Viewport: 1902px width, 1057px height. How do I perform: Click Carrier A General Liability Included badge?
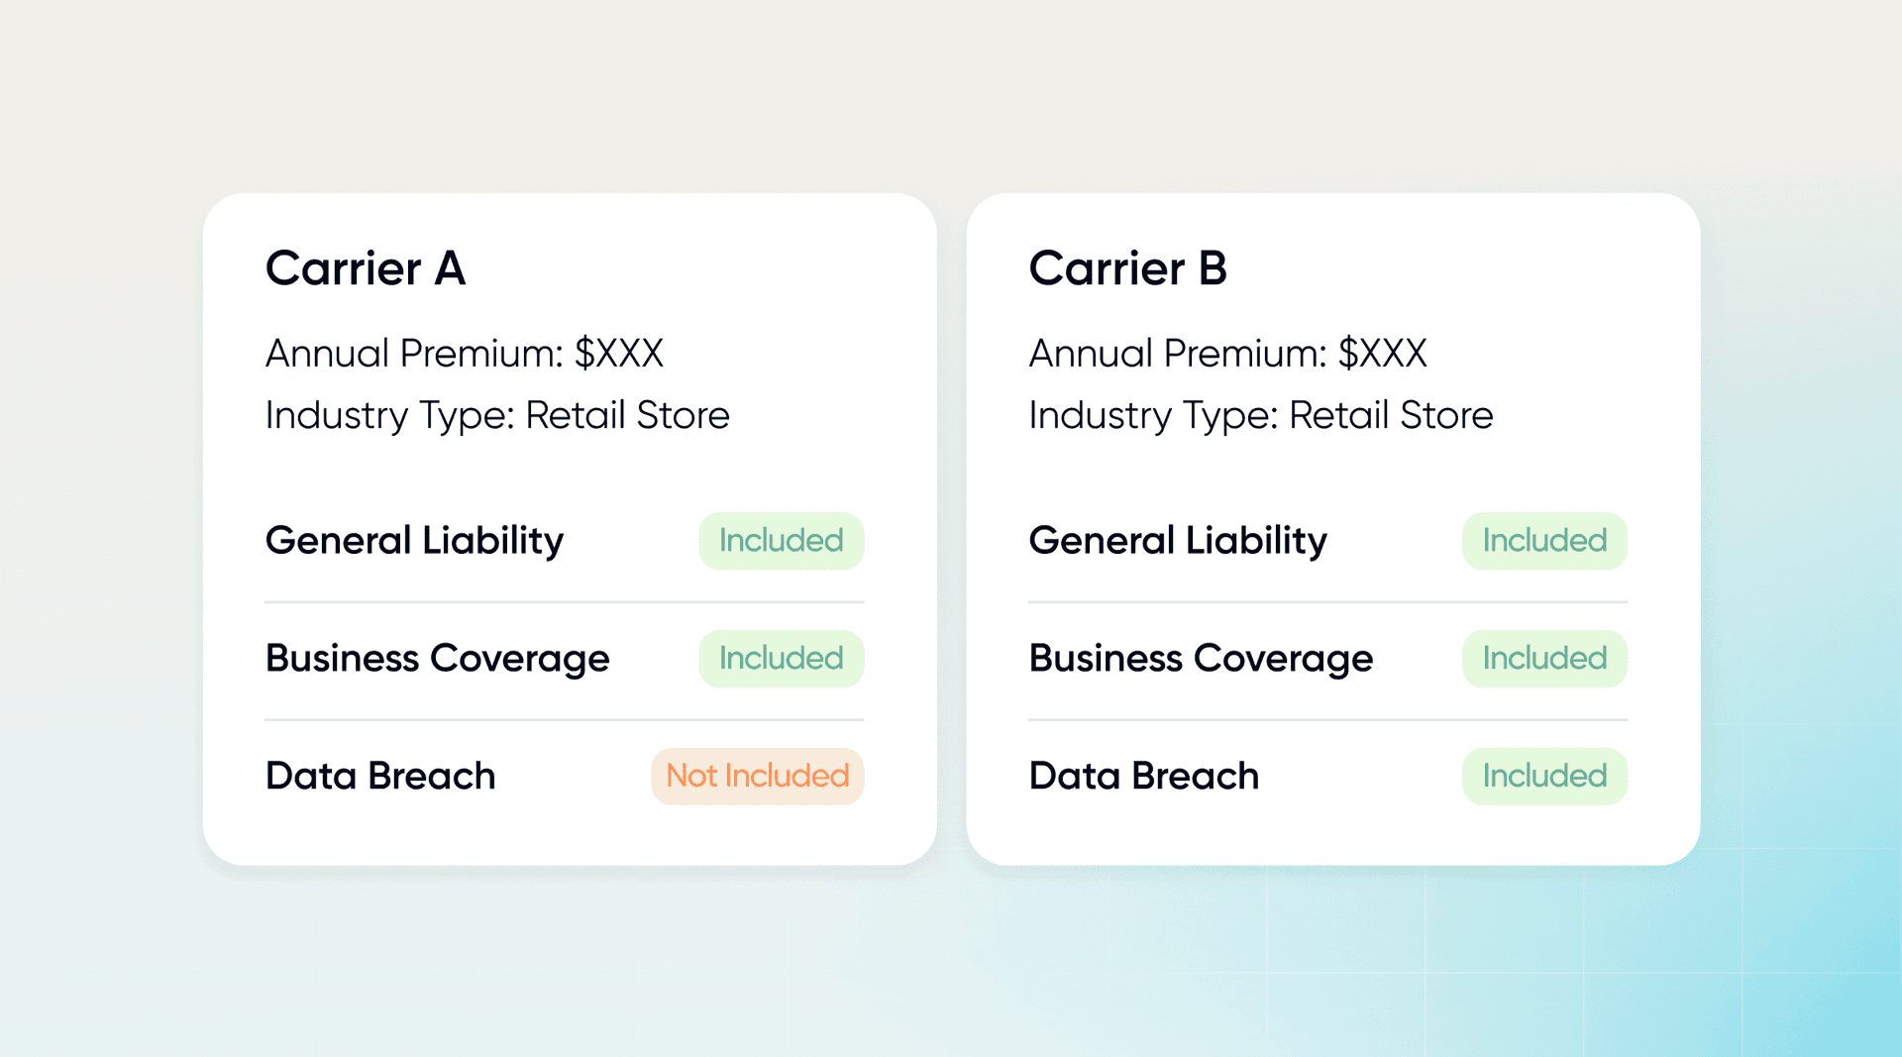point(781,541)
